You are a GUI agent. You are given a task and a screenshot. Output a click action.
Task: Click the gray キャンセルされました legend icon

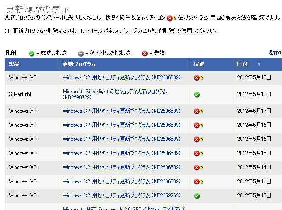(81, 54)
